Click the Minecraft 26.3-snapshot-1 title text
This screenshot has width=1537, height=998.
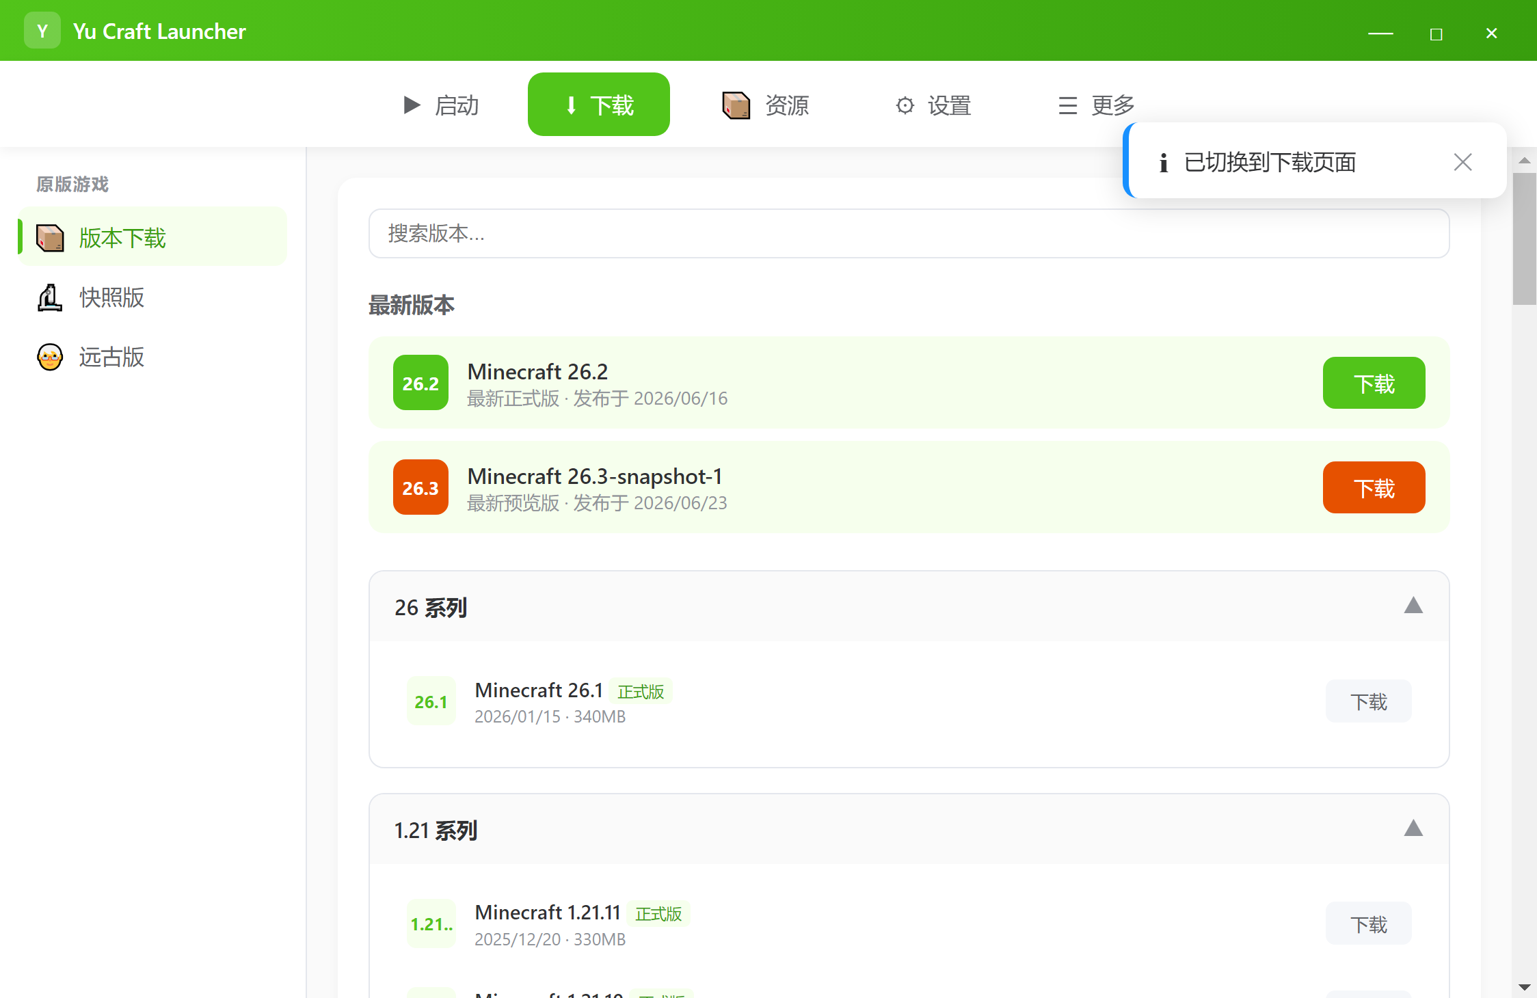pos(595,476)
